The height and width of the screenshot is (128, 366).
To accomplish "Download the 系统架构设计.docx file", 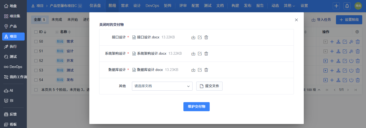I will (x=193, y=54).
